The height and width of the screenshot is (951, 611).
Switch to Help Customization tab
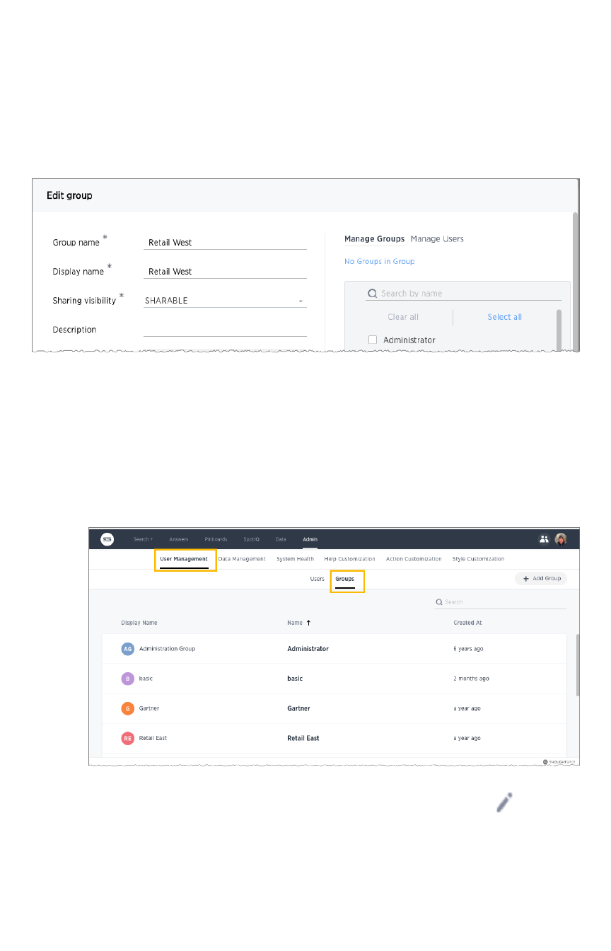coord(349,559)
